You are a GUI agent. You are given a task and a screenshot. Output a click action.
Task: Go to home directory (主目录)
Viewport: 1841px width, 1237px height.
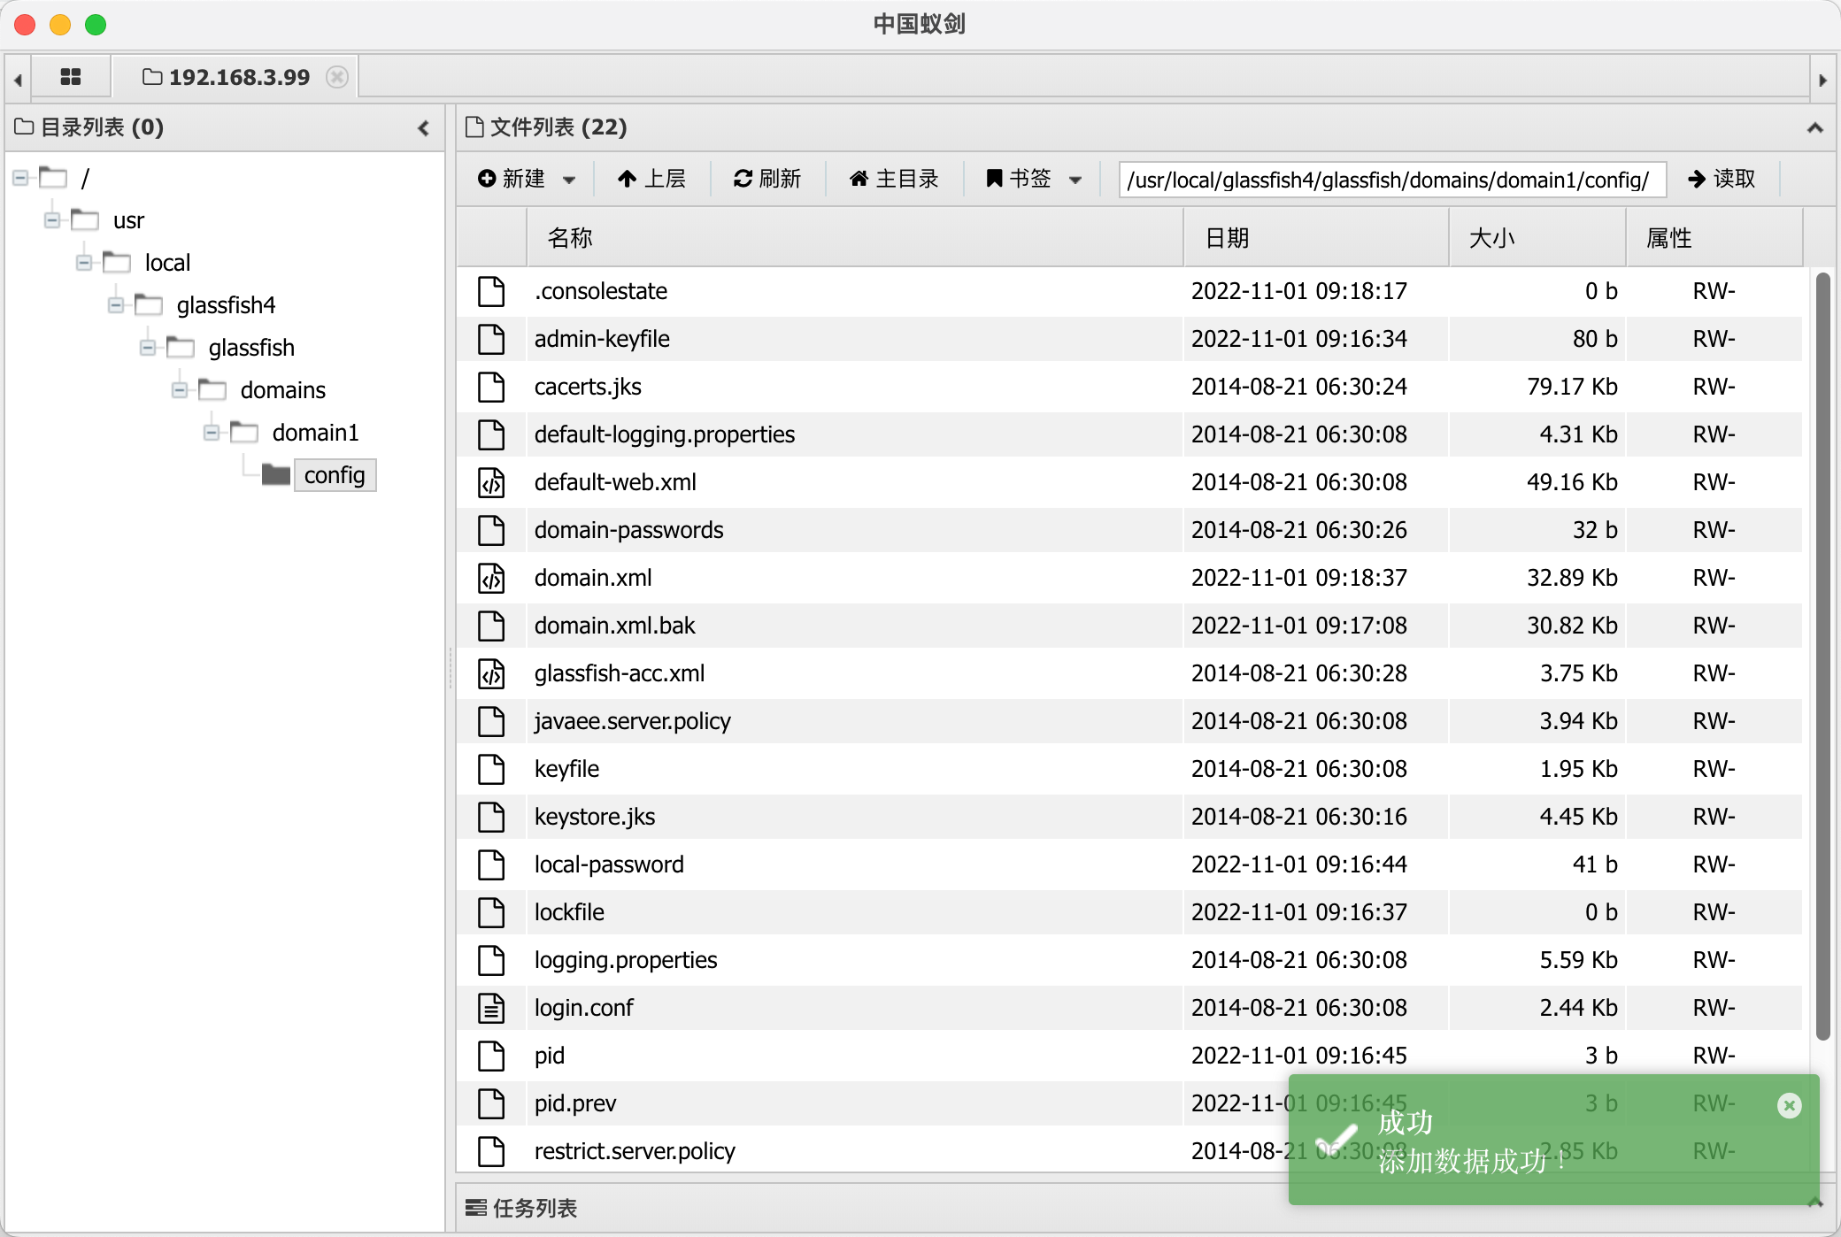click(x=894, y=179)
